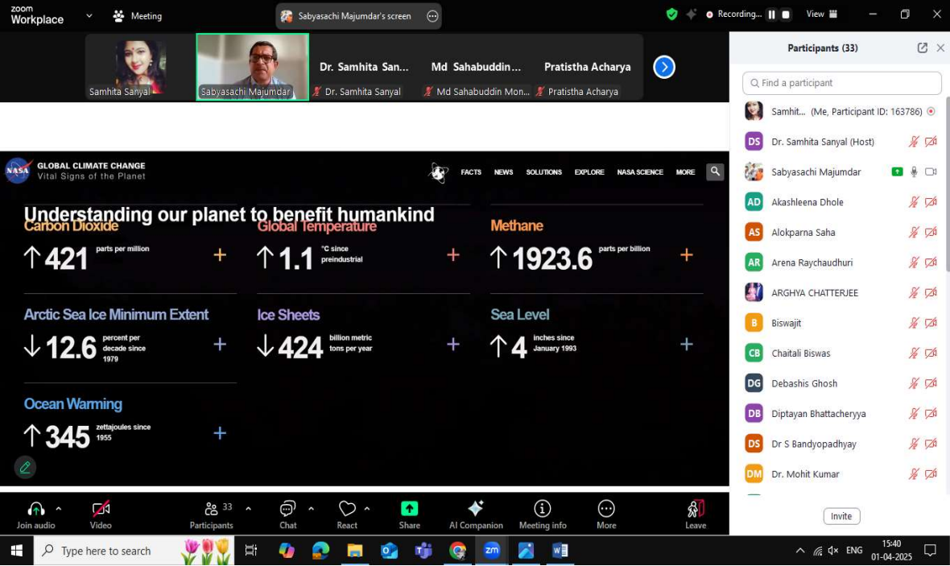Open the View layout menu
950x566 pixels.
(x=821, y=14)
